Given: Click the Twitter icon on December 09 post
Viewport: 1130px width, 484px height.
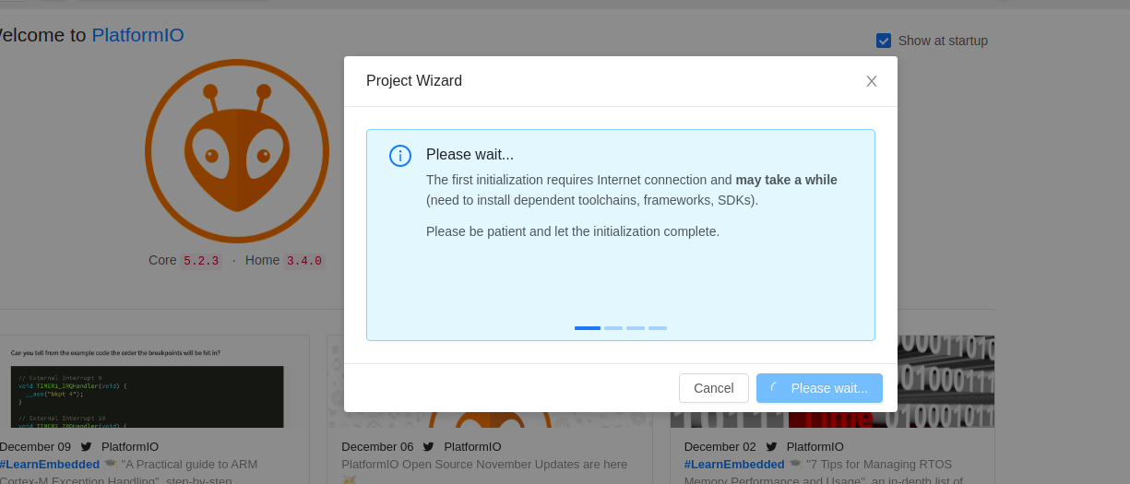Looking at the screenshot, I should [x=86, y=447].
